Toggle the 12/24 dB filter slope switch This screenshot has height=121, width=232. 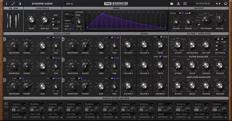tap(217, 39)
